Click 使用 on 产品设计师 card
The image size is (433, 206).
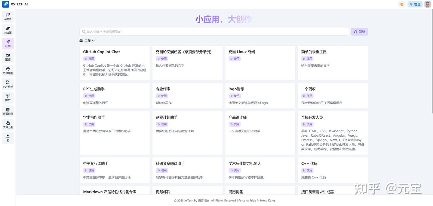tap(235, 124)
